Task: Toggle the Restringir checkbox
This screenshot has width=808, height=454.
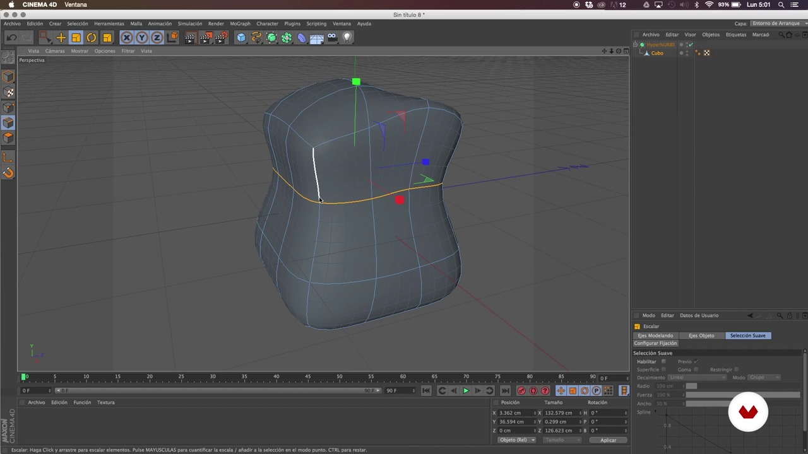Action: [736, 370]
